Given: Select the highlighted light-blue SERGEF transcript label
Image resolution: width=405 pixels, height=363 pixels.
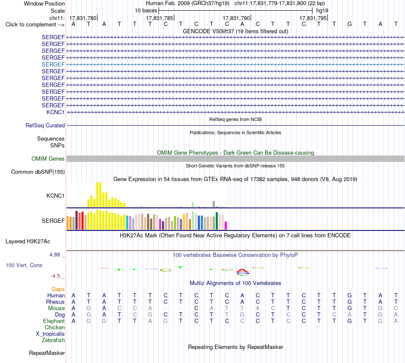Looking at the screenshot, I should coord(53,64).
